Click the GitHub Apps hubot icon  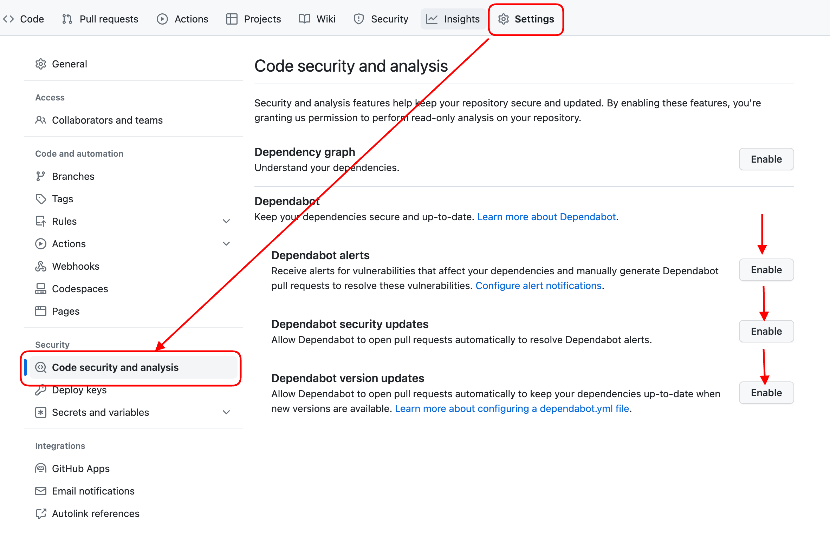(41, 469)
